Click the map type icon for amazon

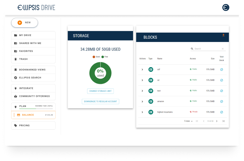pos(151,101)
